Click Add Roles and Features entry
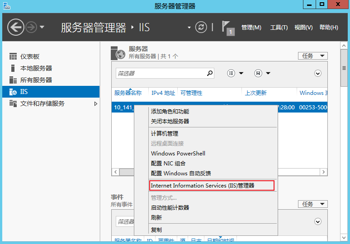The width and height of the screenshot is (350, 244). pyautogui.click(x=170, y=111)
